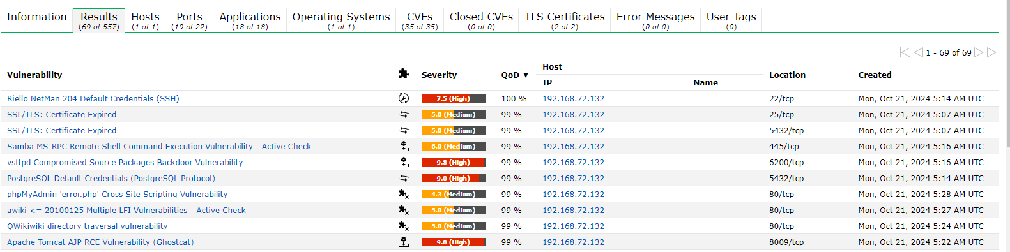Switch to the Information tab
The height and width of the screenshot is (252, 1010).
coord(36,17)
